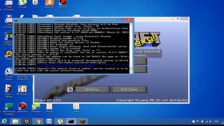This screenshot has height=126, width=224.
Task: Click the Windows logo tray icon
Action: coord(193,121)
